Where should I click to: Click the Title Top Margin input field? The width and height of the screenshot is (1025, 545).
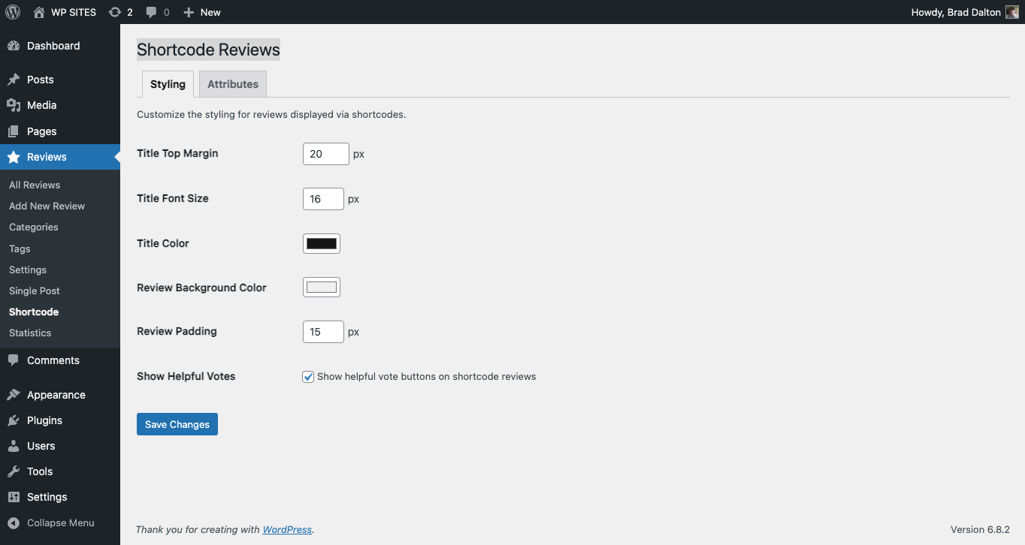click(325, 154)
